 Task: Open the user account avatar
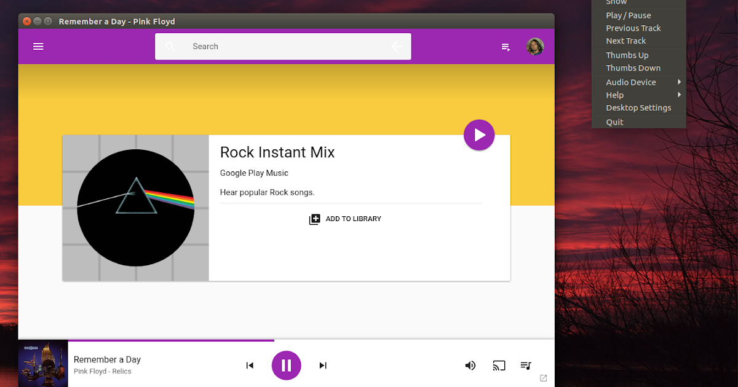[535, 47]
